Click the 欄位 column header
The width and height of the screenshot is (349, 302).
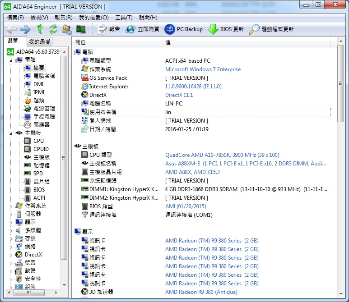point(117,42)
